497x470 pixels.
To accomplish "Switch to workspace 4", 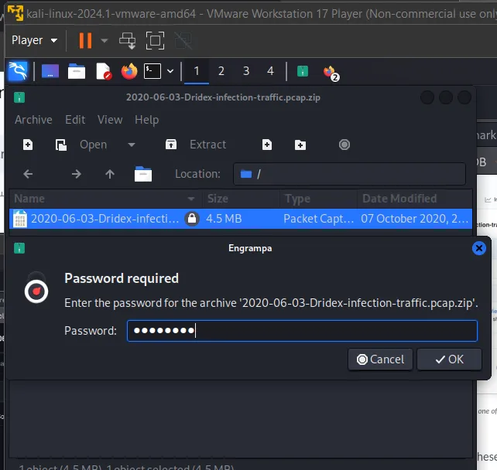I will coord(270,71).
